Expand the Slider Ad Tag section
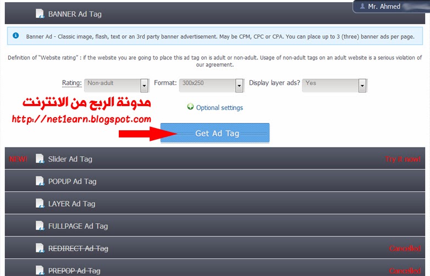 pyautogui.click(x=215, y=158)
